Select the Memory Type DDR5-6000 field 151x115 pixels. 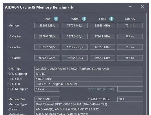(x=89, y=104)
